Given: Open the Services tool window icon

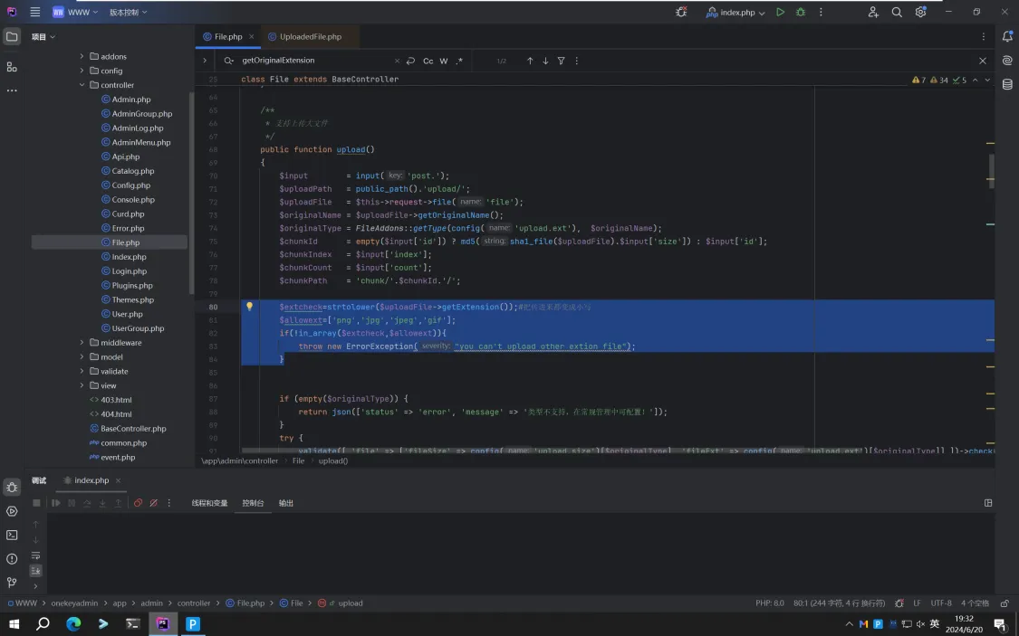Looking at the screenshot, I should click(x=12, y=511).
